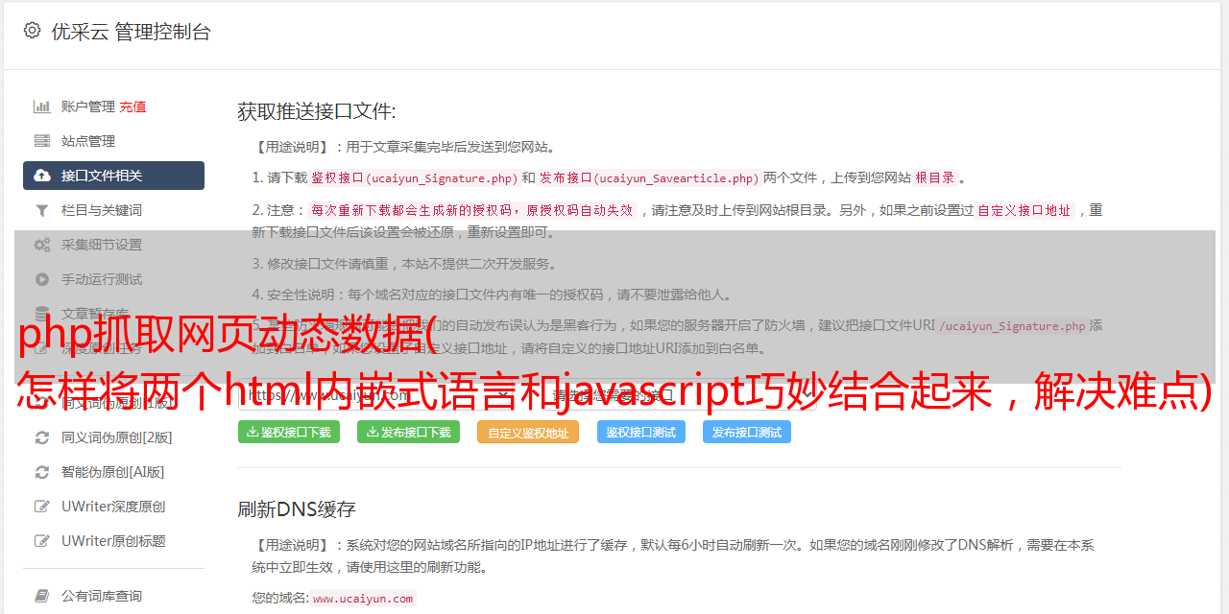The height and width of the screenshot is (614, 1229).
Task: Click the blue 发布接口测试 button
Action: pos(747,433)
